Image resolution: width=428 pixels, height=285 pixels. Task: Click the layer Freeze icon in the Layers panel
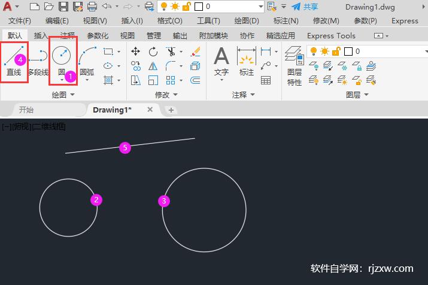click(342, 66)
